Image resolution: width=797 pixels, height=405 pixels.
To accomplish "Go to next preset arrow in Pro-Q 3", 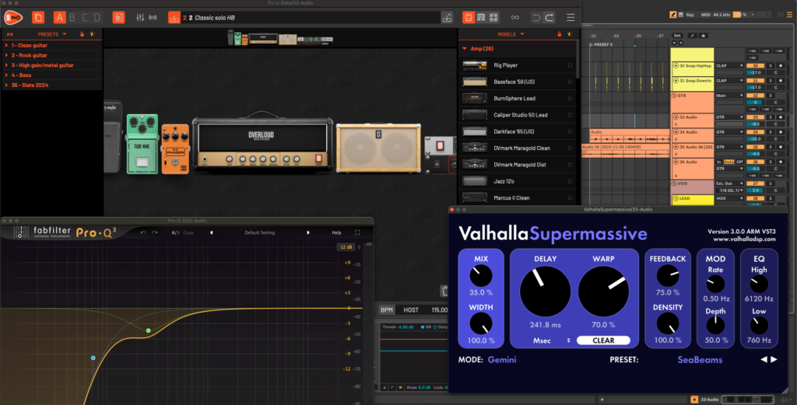I will (308, 232).
